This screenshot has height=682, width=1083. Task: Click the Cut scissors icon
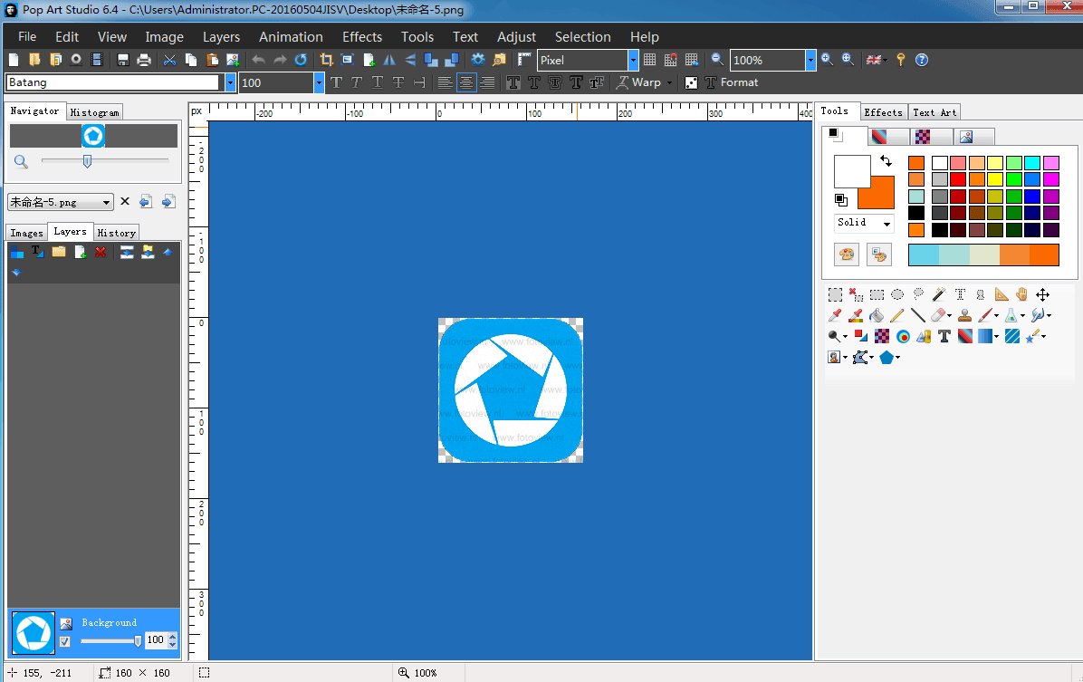169,60
